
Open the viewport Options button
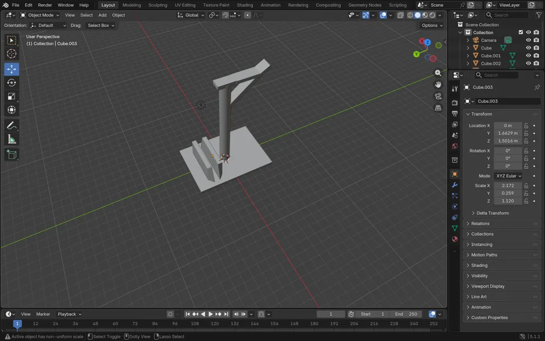click(x=432, y=26)
